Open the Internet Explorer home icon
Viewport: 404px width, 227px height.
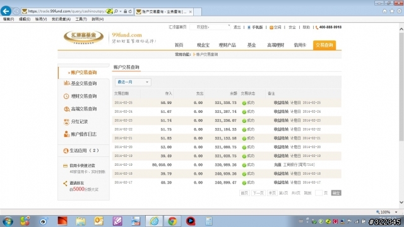tap(384, 11)
